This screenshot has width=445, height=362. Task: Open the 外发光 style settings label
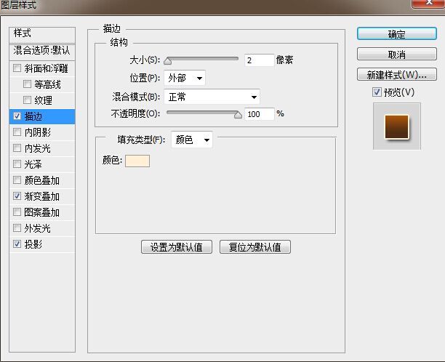(38, 228)
